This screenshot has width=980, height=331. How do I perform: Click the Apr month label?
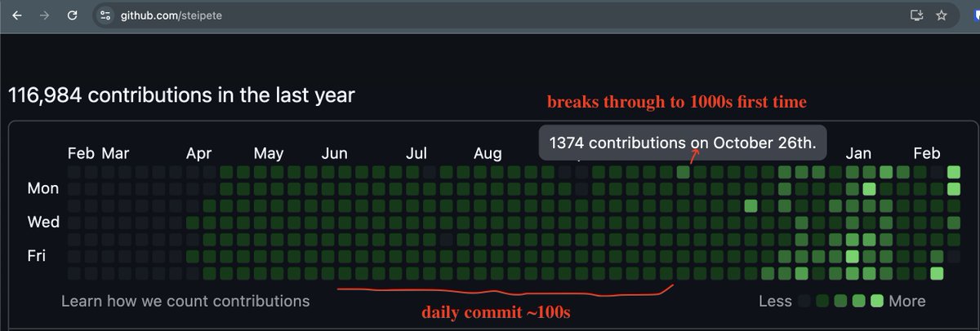pos(199,153)
